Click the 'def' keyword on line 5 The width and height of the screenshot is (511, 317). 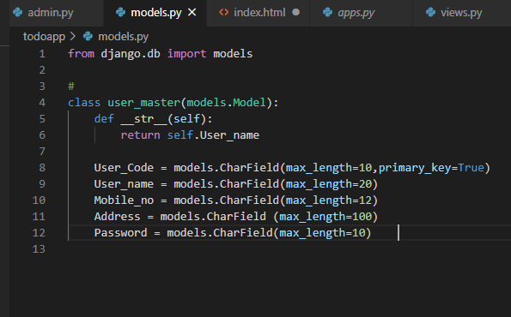click(x=104, y=119)
